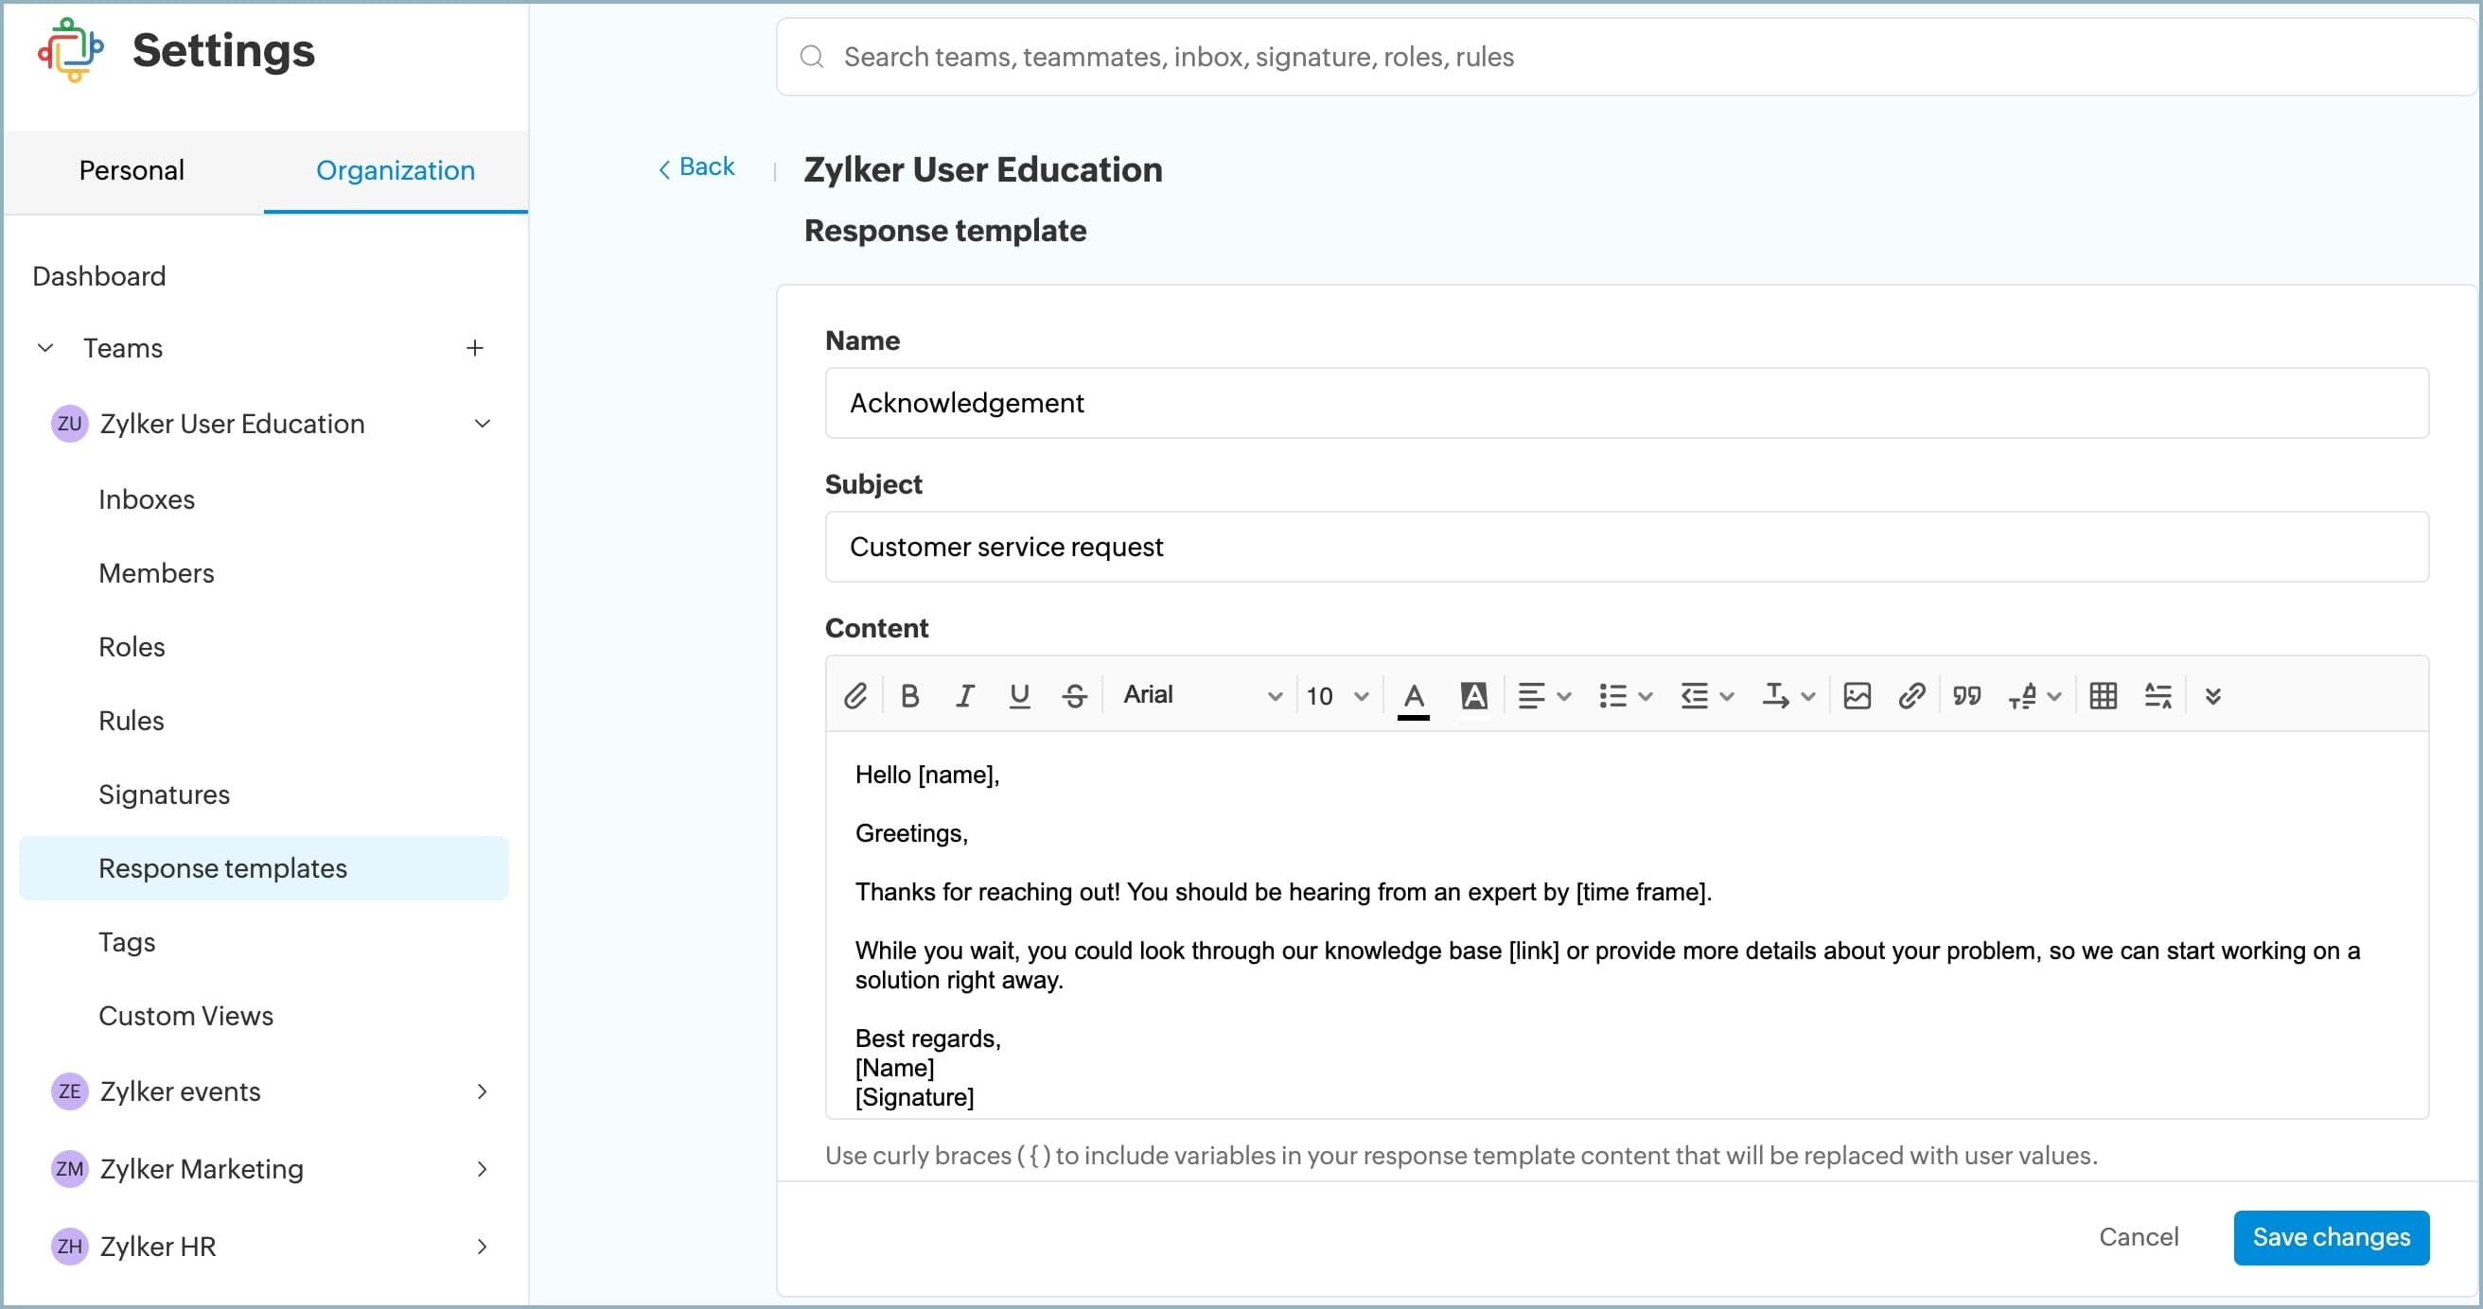Viewport: 2483px width, 1309px height.
Task: Click the attach file paperclip icon
Action: (855, 695)
